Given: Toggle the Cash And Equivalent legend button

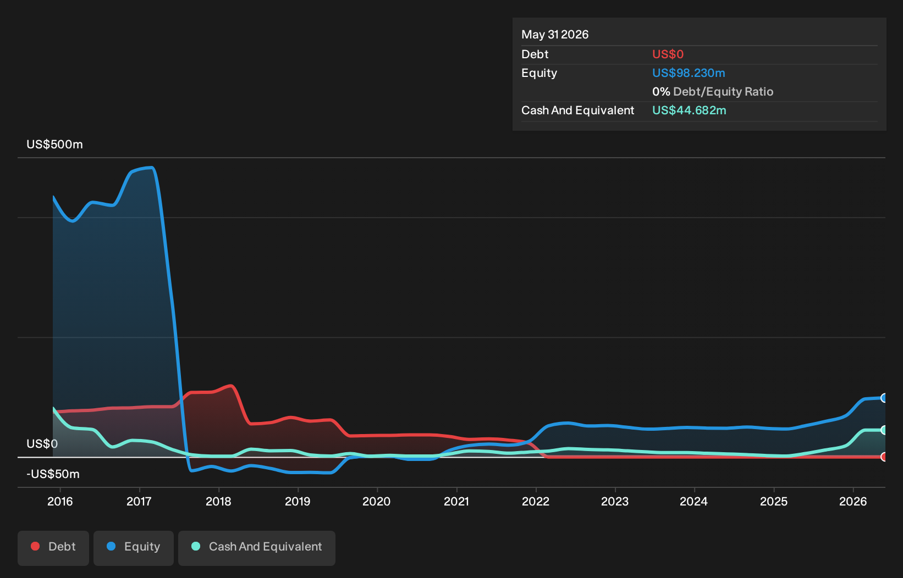Looking at the screenshot, I should [257, 548].
